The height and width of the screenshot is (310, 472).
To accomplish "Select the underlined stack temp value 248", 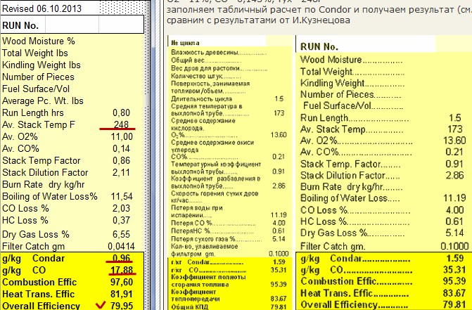I will (122, 124).
